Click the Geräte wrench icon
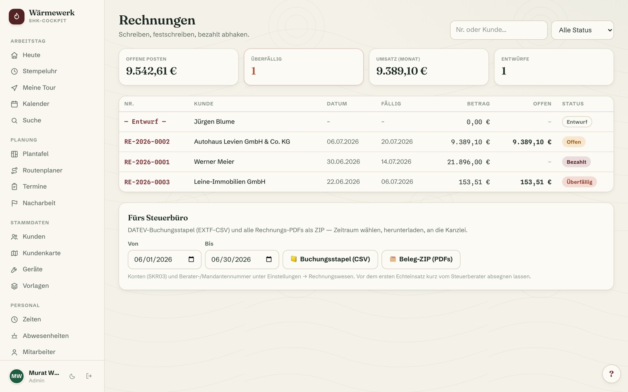The width and height of the screenshot is (628, 392). tap(15, 269)
